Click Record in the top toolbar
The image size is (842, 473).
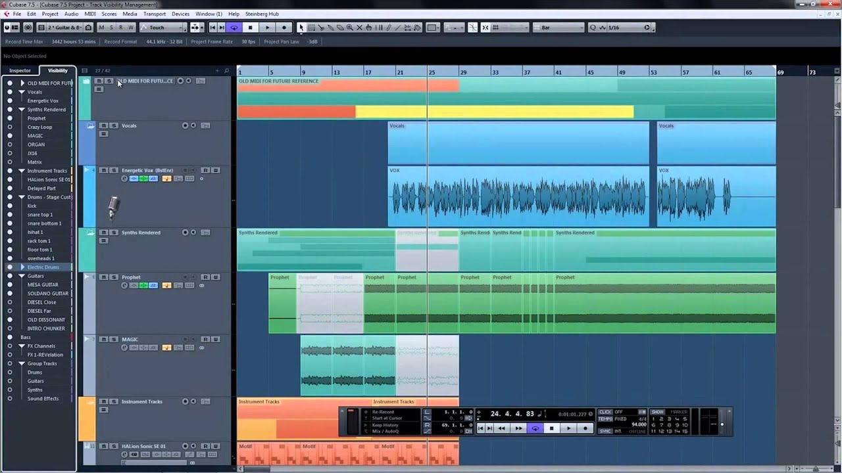pos(284,28)
